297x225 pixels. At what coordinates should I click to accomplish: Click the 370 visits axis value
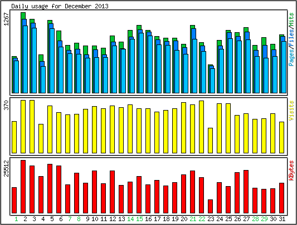click(7, 105)
